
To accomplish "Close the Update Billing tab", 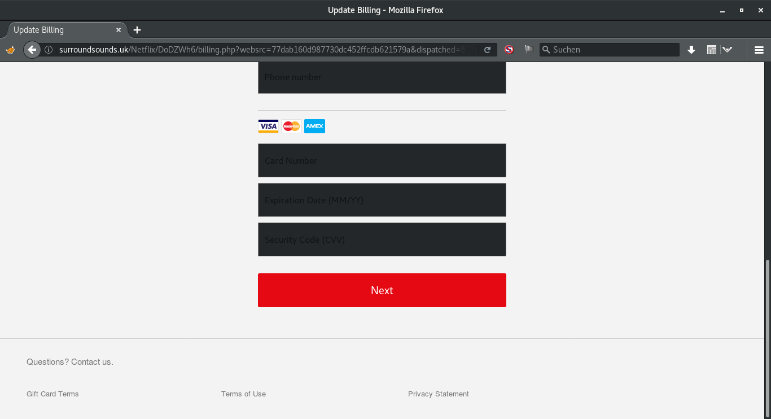I will click(119, 30).
